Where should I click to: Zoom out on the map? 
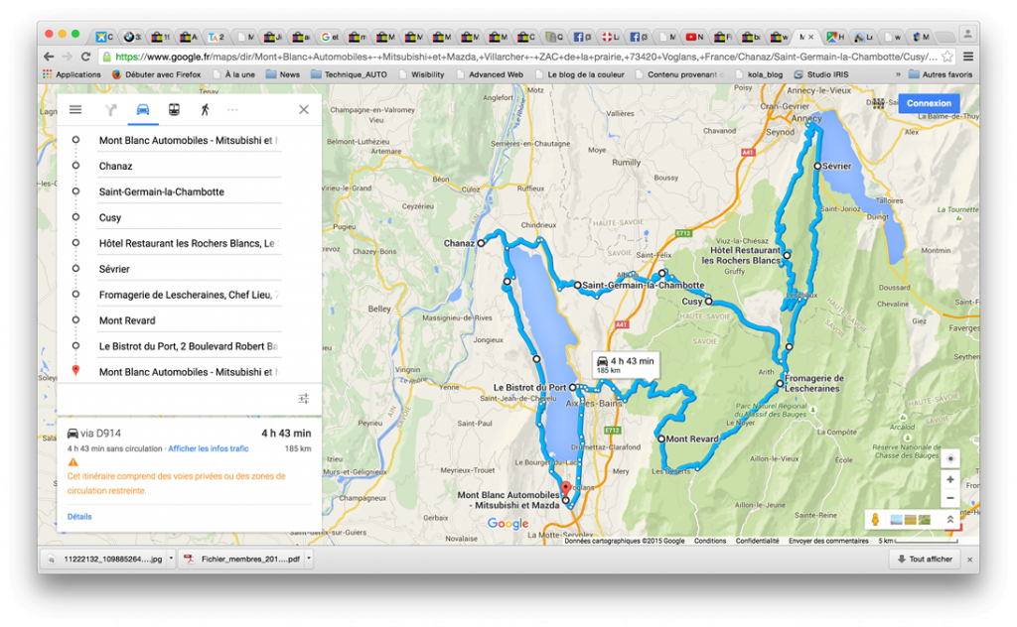click(x=950, y=497)
